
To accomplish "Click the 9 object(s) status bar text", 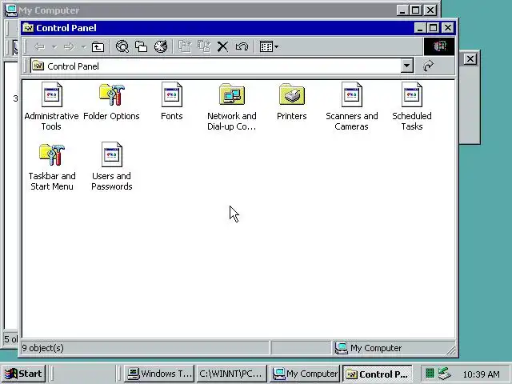I will click(x=42, y=348).
